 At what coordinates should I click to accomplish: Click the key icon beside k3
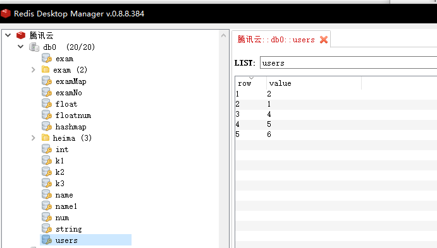point(47,183)
